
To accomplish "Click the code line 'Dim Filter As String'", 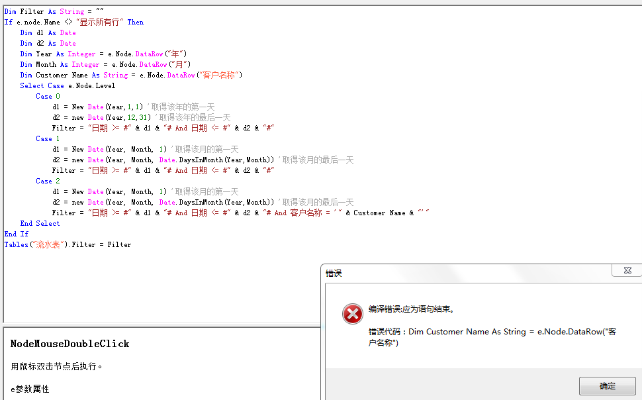I will point(54,11).
